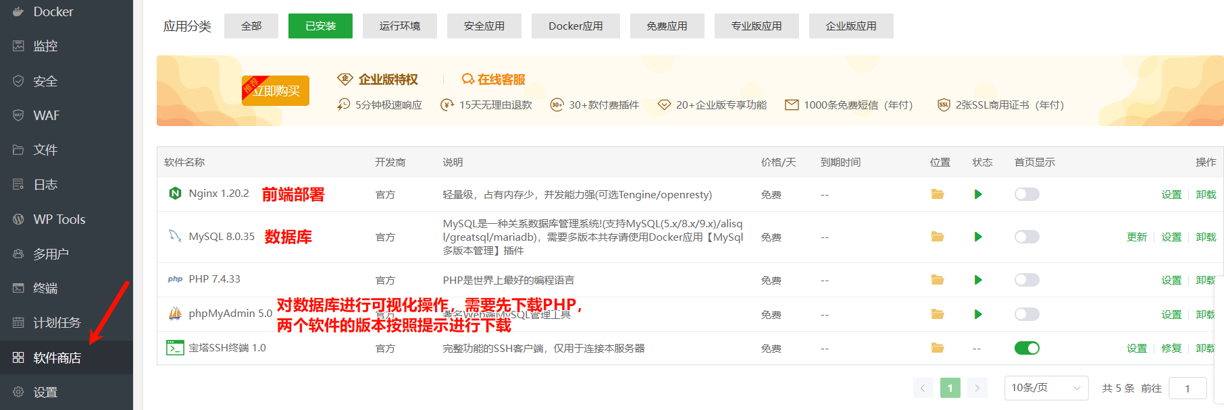Select the Docker应用 category tab
This screenshot has height=410, width=1224.
576,26
